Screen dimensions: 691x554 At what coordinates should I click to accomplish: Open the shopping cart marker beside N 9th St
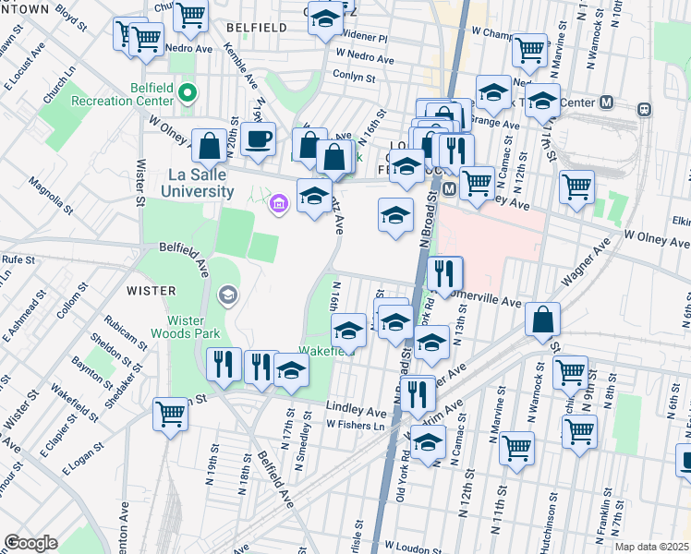[x=570, y=377]
